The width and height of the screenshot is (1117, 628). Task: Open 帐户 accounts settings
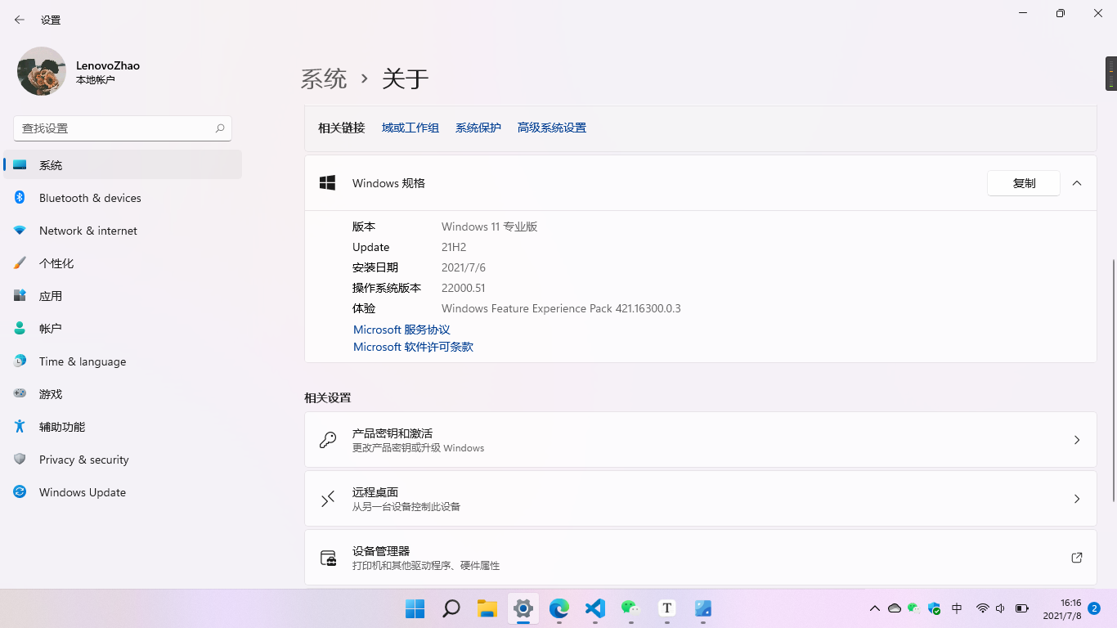tap(123, 329)
